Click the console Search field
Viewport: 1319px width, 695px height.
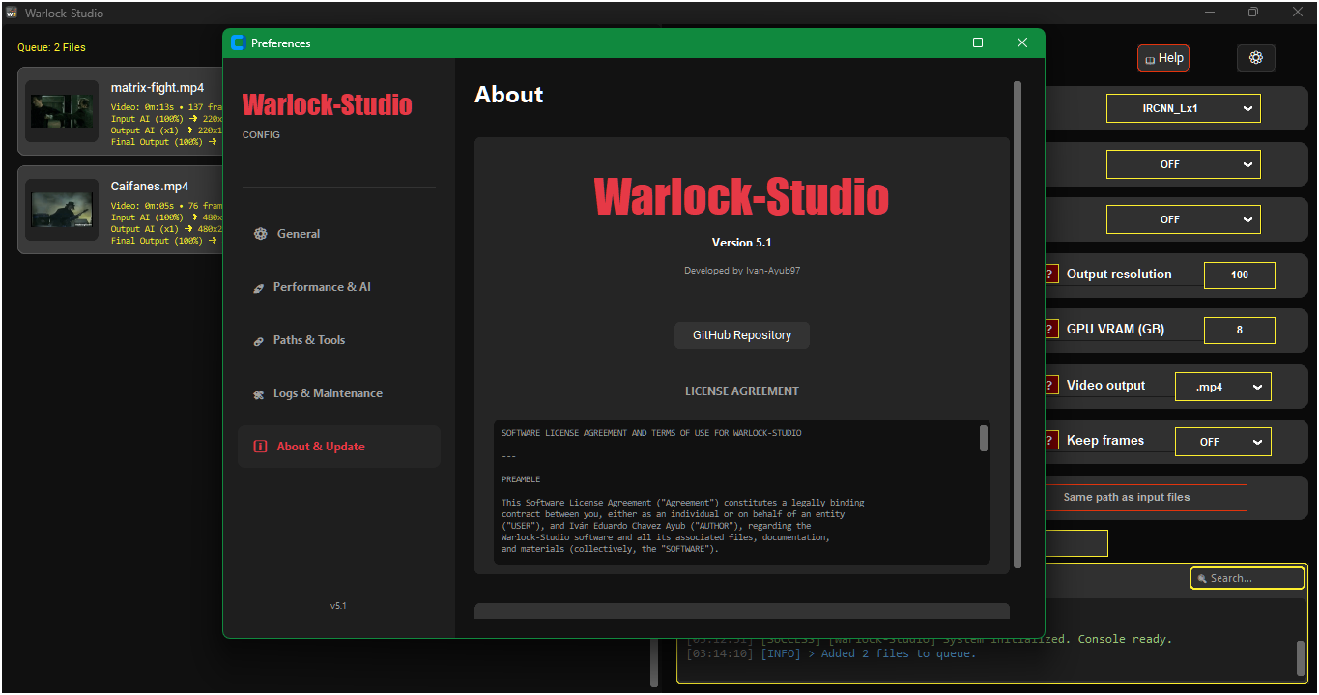click(x=1247, y=578)
